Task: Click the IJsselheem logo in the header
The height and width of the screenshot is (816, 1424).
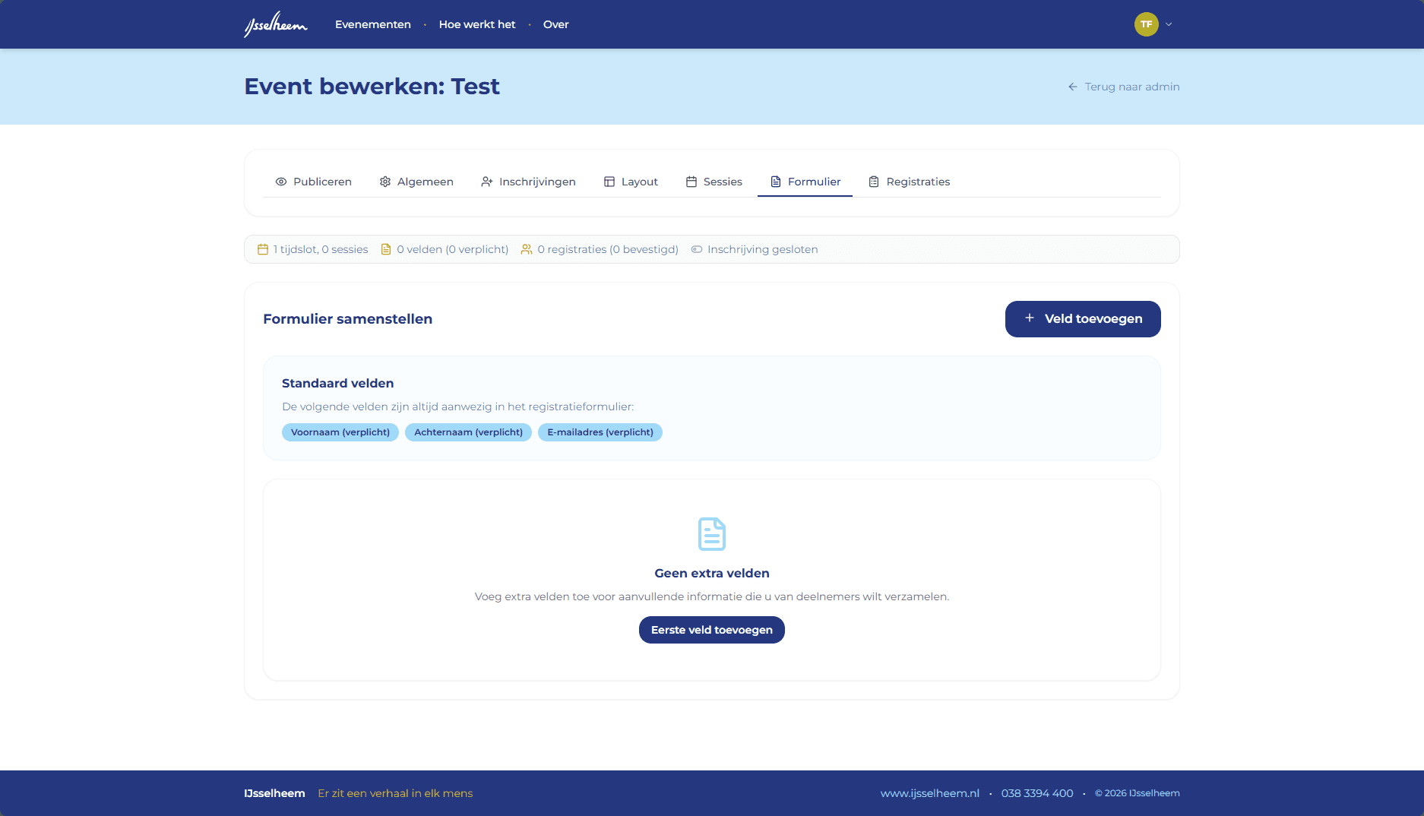Action: point(275,24)
